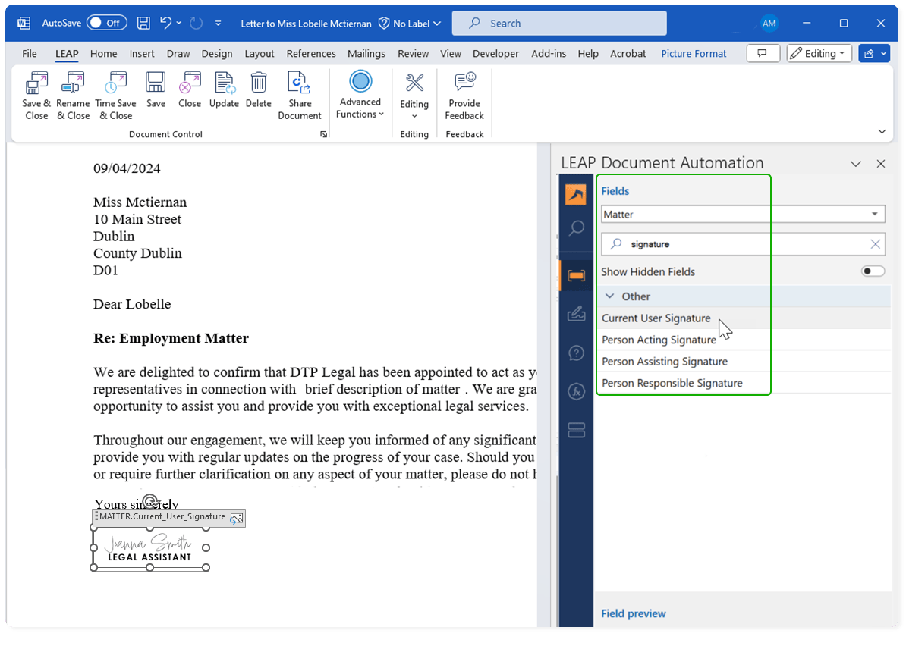906x646 pixels.
Task: Open the Editing mode dropdown
Action: [819, 53]
